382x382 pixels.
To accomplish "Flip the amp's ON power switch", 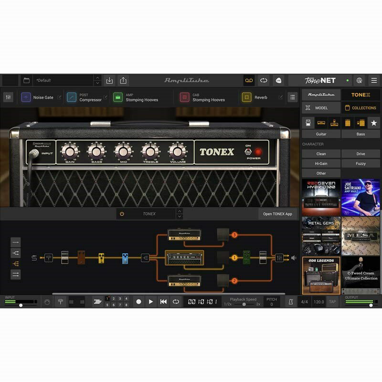I will 248,152.
